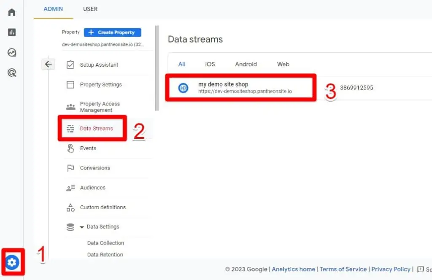Viewport: 432px width, 280px height.
Task: Click the Property Settings icon
Action: point(70,84)
